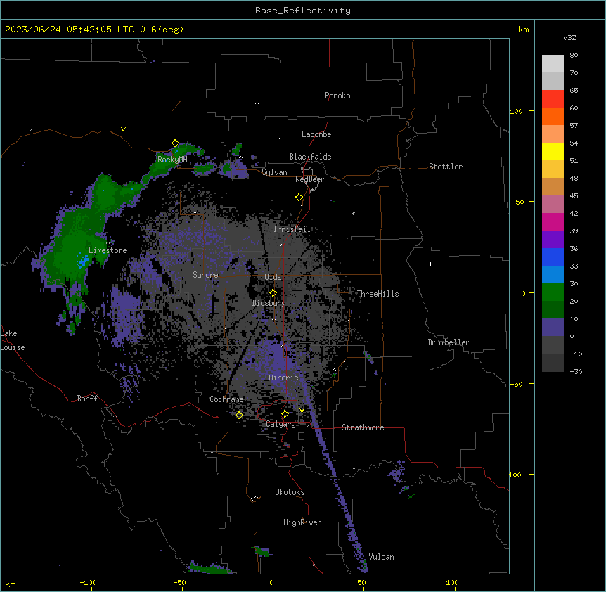606x592 pixels.
Task: Click the Limestone label
Action: click(x=108, y=250)
